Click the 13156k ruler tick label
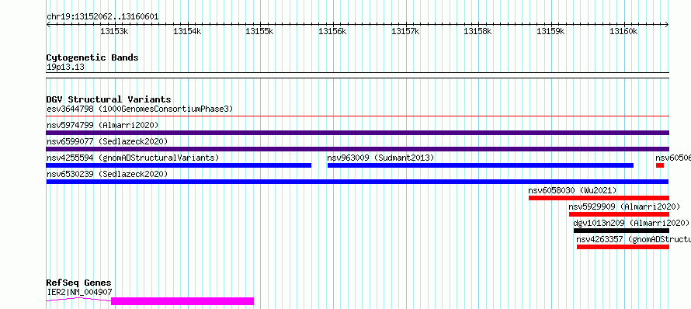The height and width of the screenshot is (309, 691). click(x=332, y=31)
